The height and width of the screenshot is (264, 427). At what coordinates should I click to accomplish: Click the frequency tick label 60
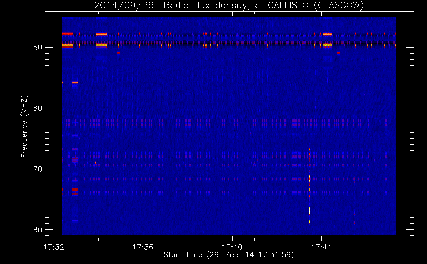(38, 108)
